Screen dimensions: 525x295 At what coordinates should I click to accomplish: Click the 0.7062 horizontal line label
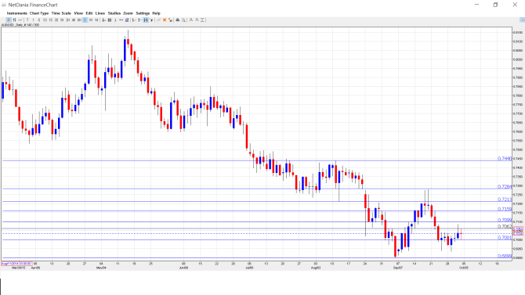(x=505, y=227)
